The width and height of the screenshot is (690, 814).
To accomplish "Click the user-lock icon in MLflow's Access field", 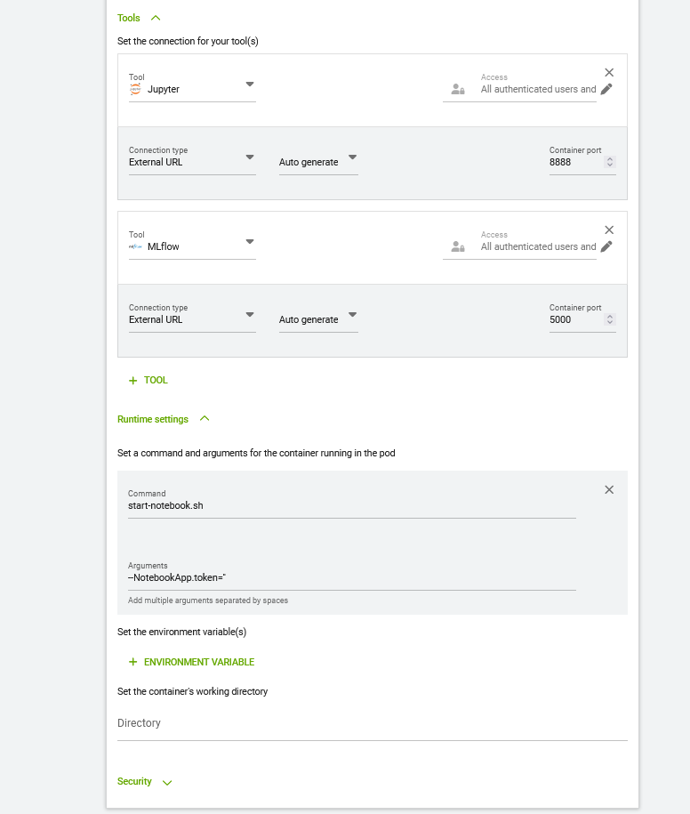I will (x=458, y=246).
